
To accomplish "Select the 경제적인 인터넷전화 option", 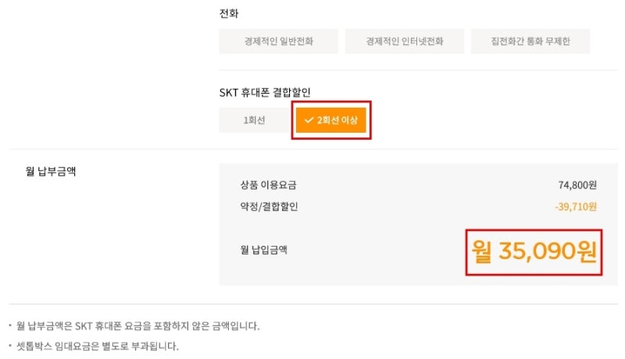I will (x=404, y=41).
